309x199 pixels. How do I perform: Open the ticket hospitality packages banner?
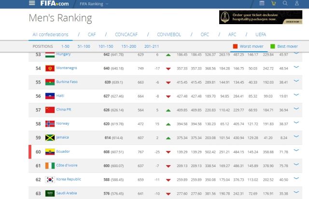(261, 18)
